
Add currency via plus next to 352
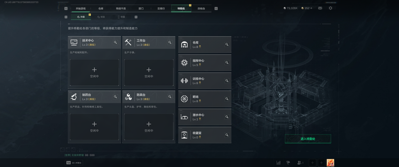click(x=311, y=8)
